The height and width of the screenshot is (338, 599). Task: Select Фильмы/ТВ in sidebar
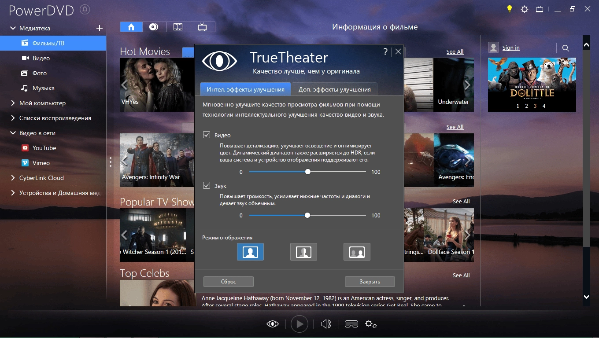[53, 43]
